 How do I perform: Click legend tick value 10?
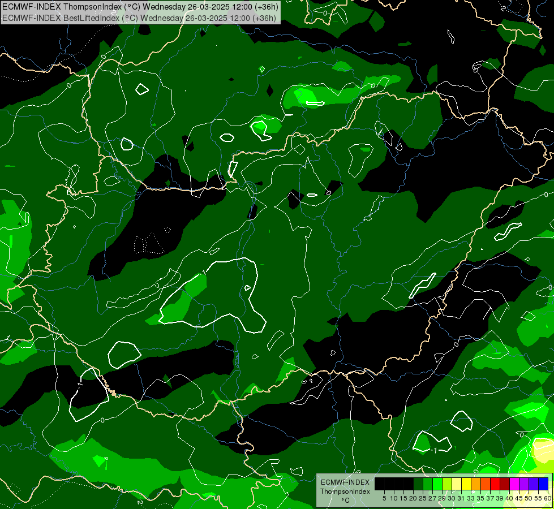pyautogui.click(x=394, y=498)
